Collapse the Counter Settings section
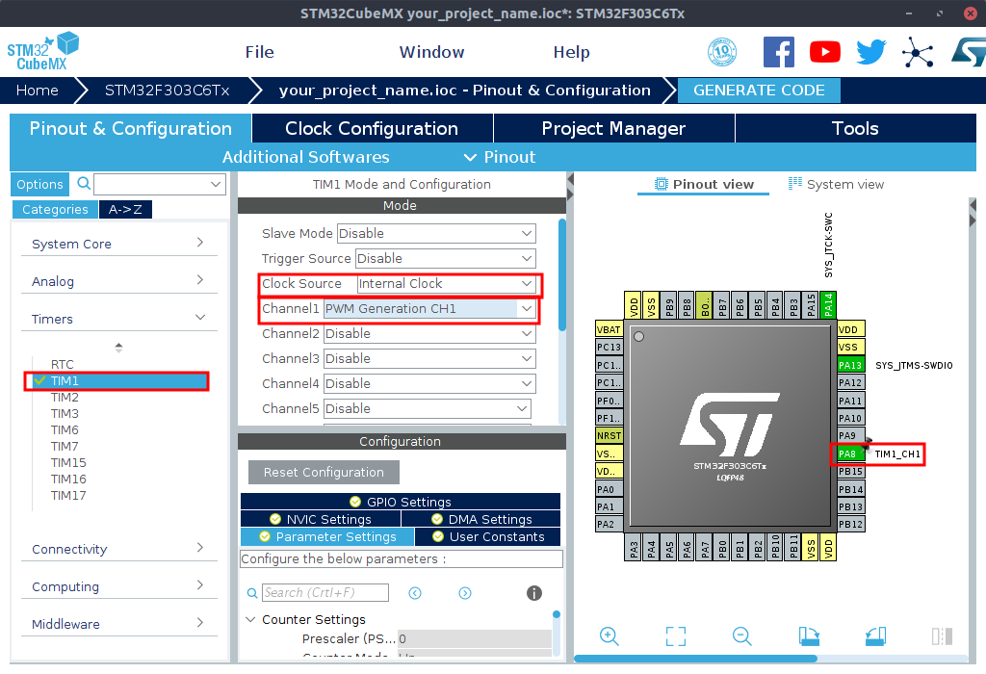Screen dimensions: 986x674 click(251, 620)
